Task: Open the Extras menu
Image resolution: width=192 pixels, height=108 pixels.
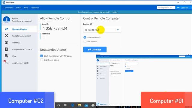Action: pos(19,7)
